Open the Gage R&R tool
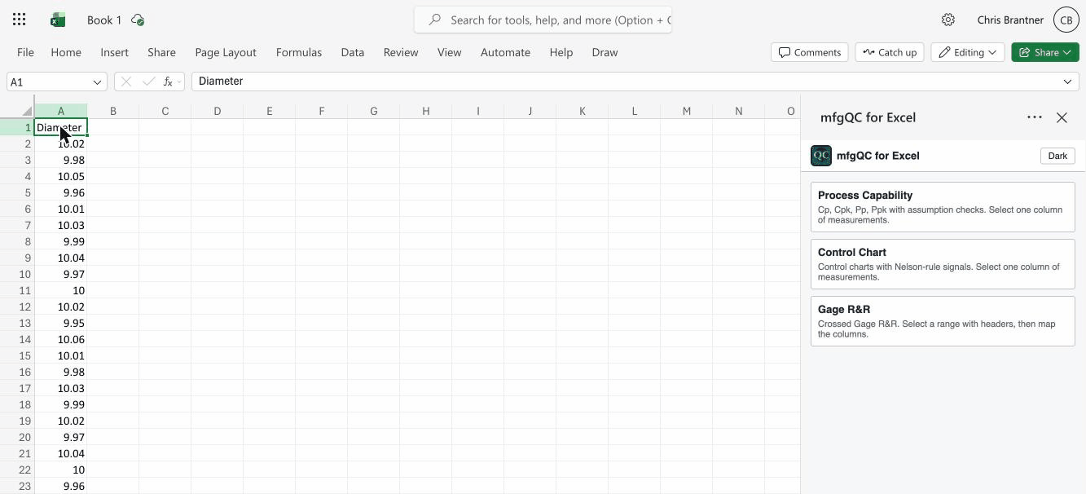The width and height of the screenshot is (1086, 494). pyautogui.click(x=943, y=321)
